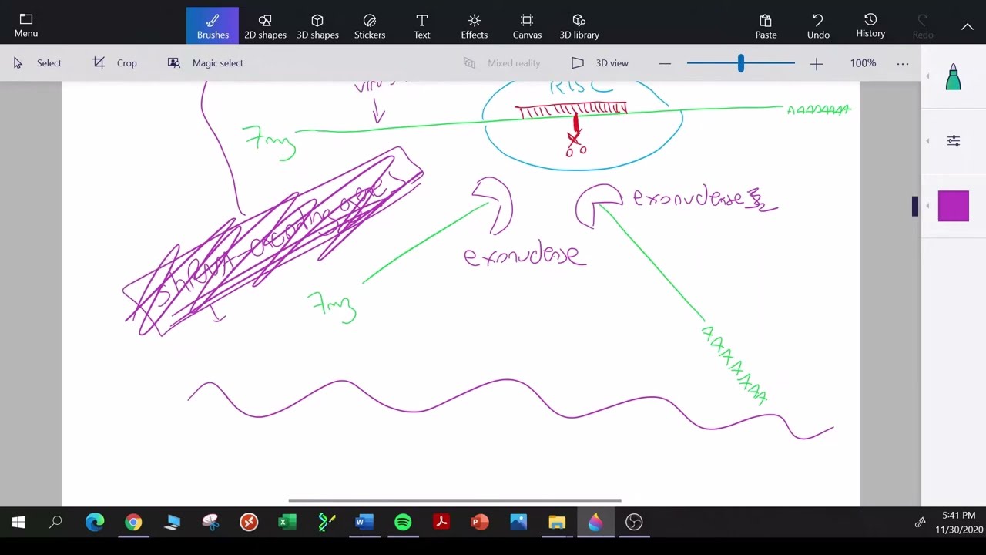Open the thickness and opacity sliders icon
This screenshot has width=986, height=555.
954,141
